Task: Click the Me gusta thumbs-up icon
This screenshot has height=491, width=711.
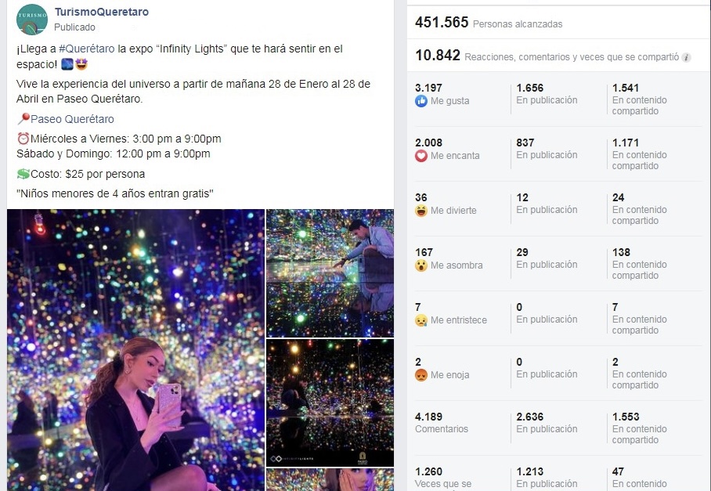Action: (421, 101)
